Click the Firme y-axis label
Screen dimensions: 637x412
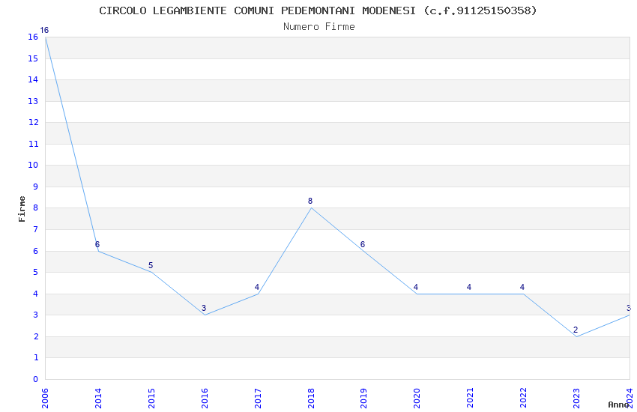click(22, 209)
